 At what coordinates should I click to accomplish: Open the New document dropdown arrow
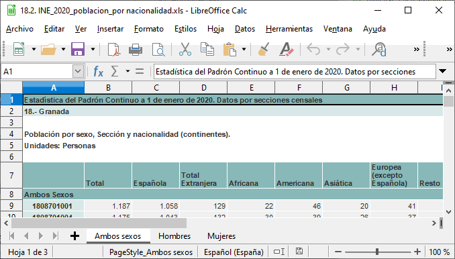click(x=34, y=49)
